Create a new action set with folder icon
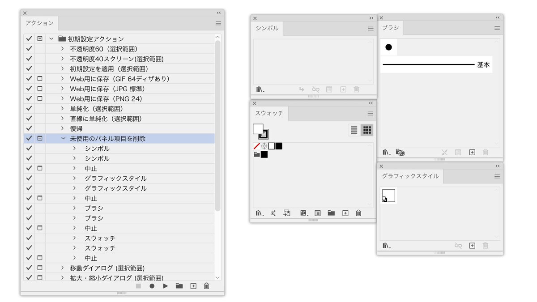Screen dimensions: 537x302 point(179,286)
